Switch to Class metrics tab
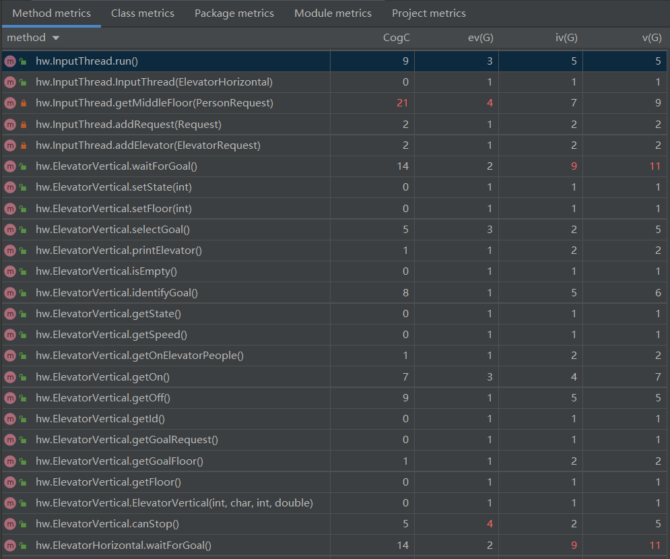 [x=142, y=13]
